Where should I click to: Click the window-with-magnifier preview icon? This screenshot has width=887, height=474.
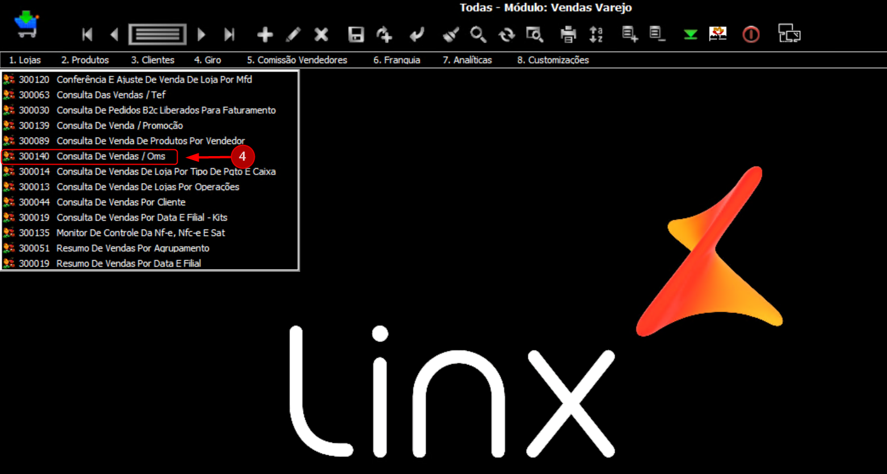[535, 35]
